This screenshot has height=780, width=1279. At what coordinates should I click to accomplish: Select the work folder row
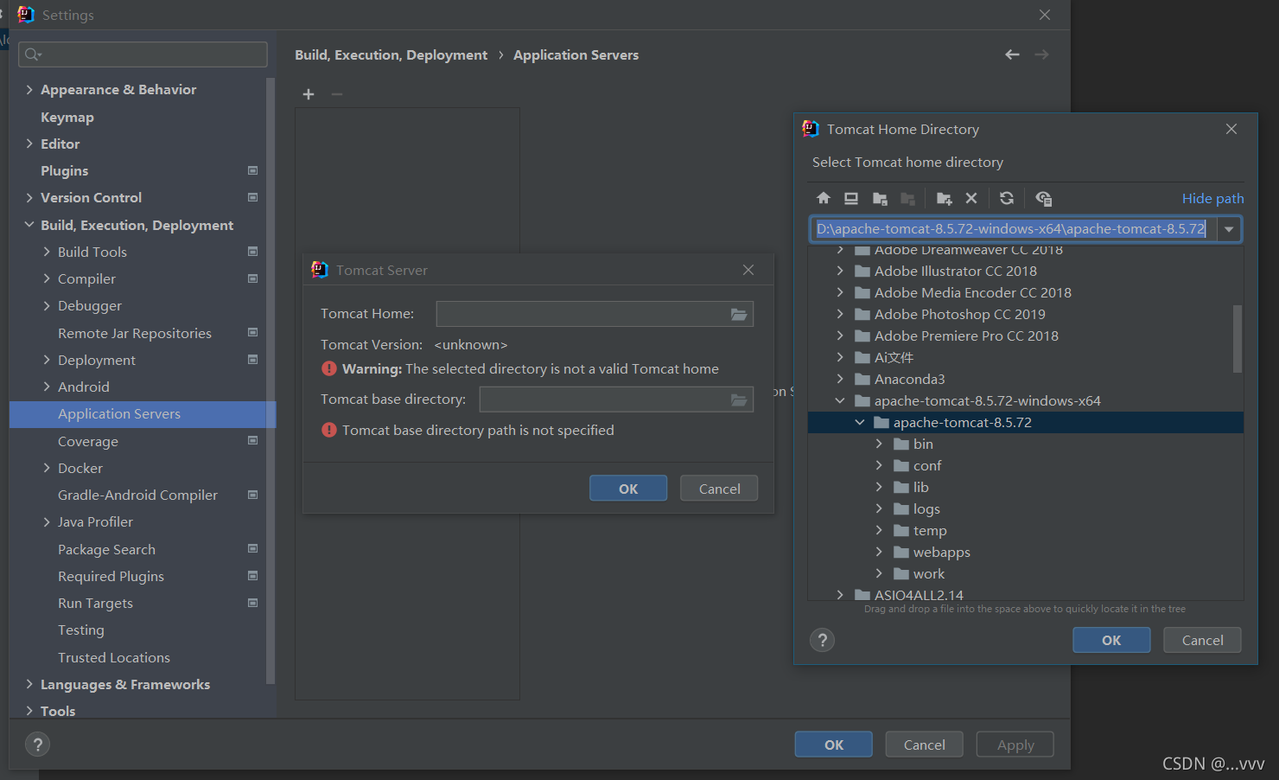tap(1026, 573)
